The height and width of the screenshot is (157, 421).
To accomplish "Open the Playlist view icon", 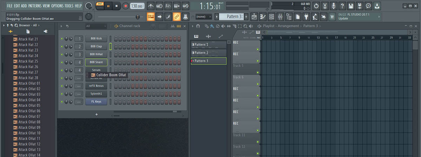I will point(255,16).
